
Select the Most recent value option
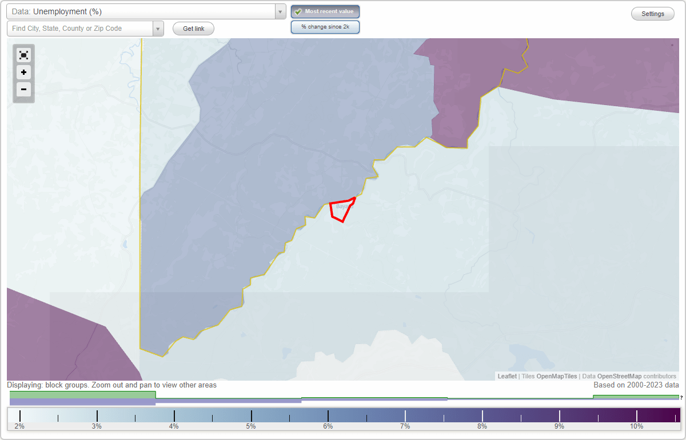pos(325,11)
